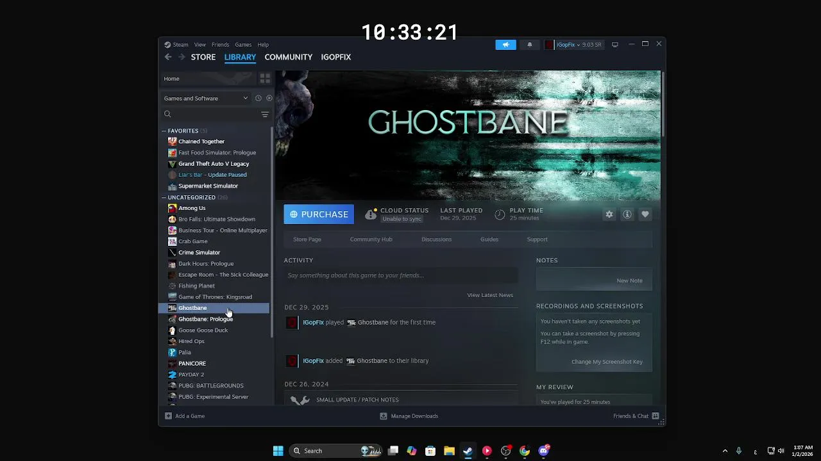Viewport: 821px width, 461px height.
Task: Click the microphone tray icon
Action: [740, 451]
